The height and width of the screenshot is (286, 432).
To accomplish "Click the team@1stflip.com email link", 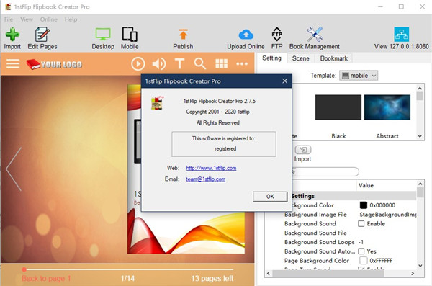I will point(205,179).
